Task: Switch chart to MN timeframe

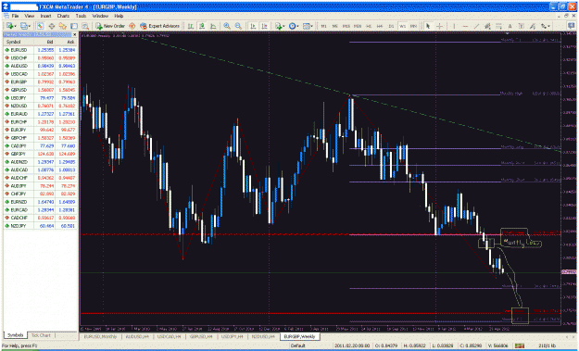Action: tap(413, 26)
